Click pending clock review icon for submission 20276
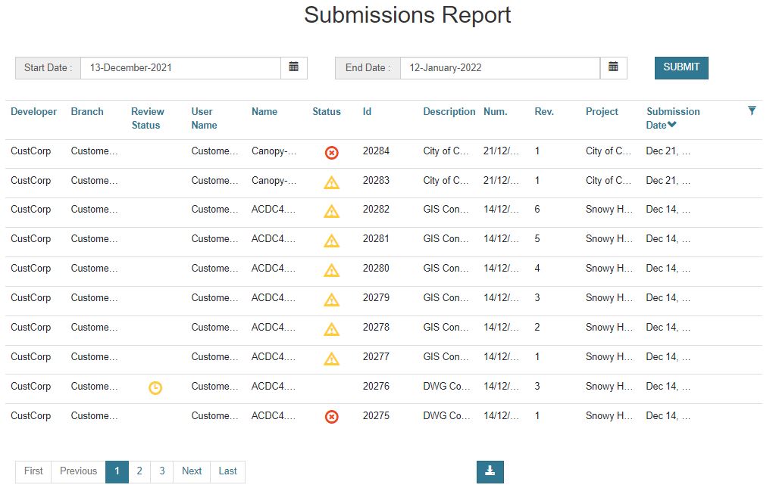 [x=155, y=387]
